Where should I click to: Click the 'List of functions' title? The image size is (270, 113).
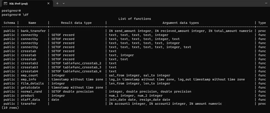(135, 19)
